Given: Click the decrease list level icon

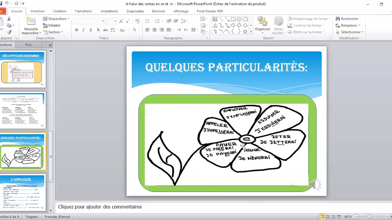Looking at the screenshot, I should pyautogui.click(x=169, y=21).
